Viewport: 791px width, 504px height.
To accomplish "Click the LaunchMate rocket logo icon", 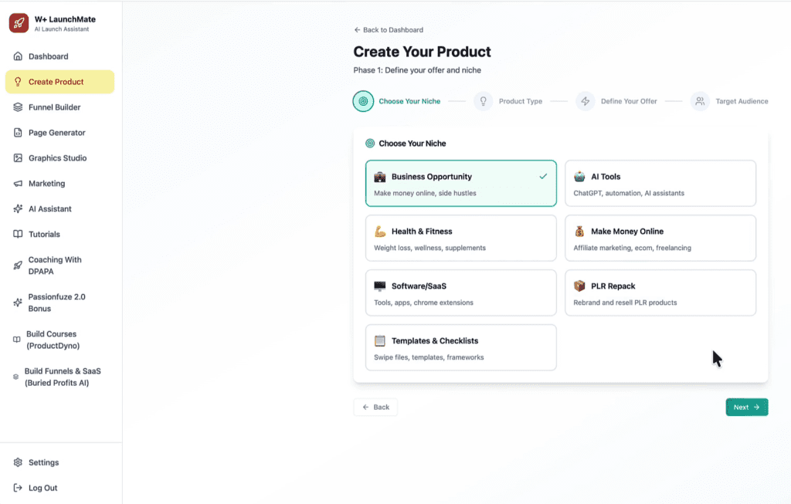I will pos(19,23).
